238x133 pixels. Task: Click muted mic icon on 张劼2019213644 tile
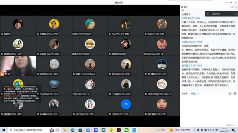(146, 34)
